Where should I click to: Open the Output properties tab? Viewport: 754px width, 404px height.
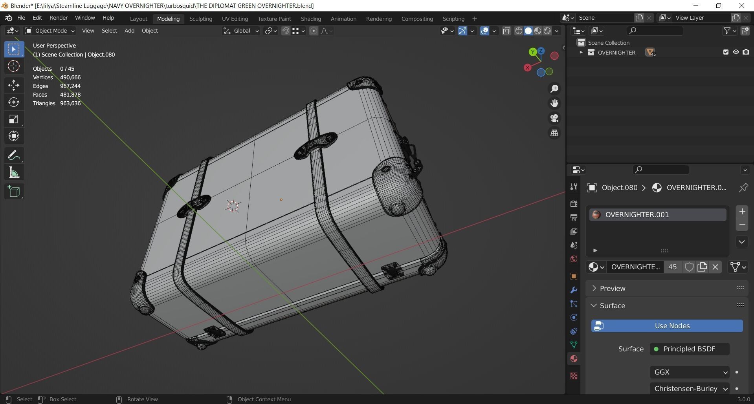[574, 218]
